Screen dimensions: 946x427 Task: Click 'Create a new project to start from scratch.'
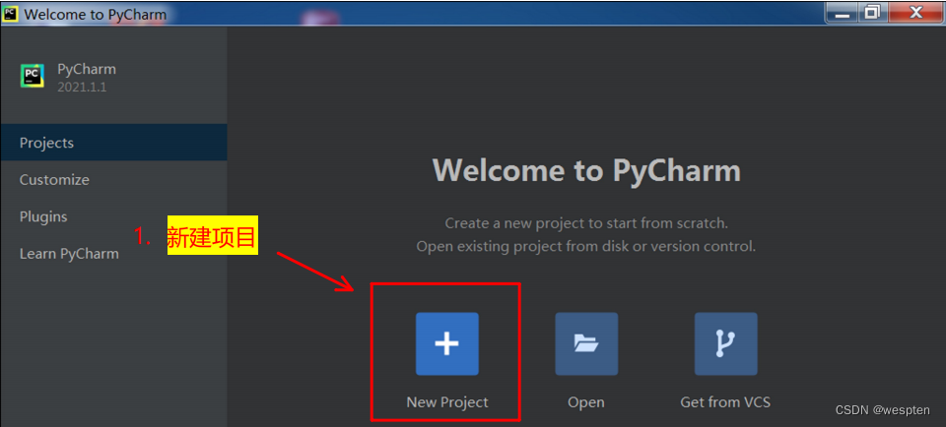pos(586,223)
